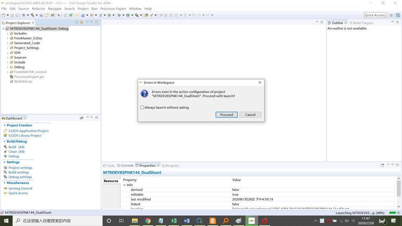Open Chrome from the Windows taskbar
This screenshot has width=402, height=226.
[148, 221]
